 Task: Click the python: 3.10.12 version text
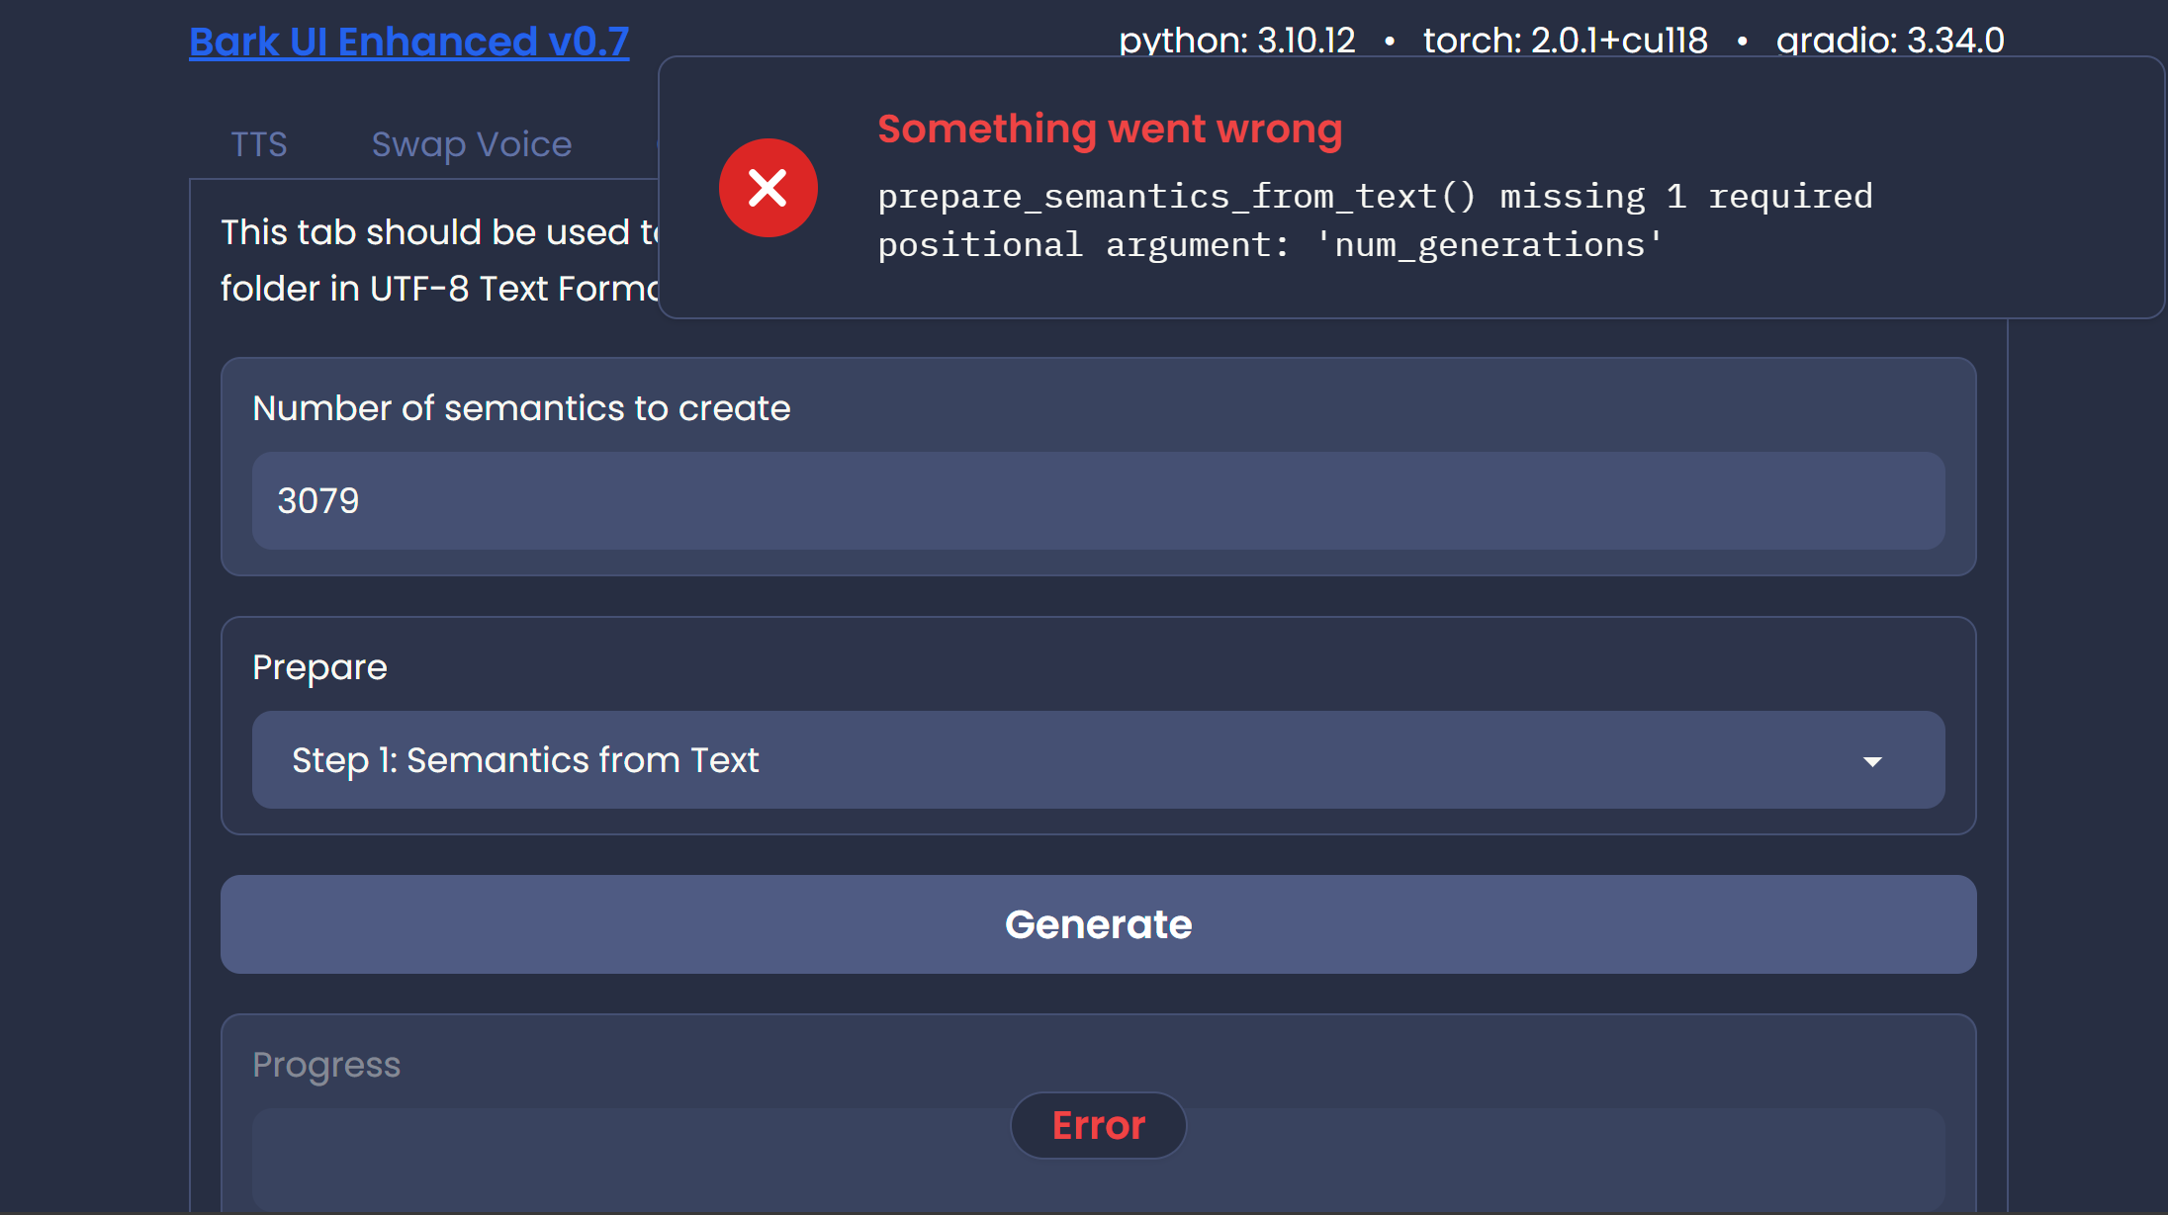click(x=1236, y=41)
